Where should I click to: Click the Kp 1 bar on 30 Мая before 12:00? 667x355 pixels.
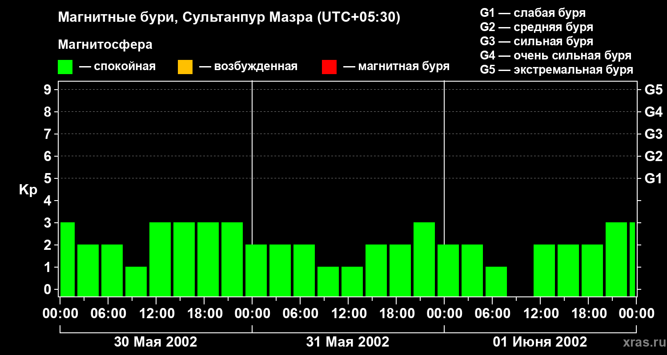pos(136,281)
